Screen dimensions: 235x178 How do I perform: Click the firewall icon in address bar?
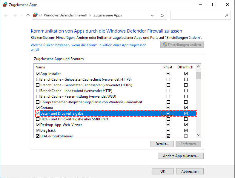[x=35, y=15]
